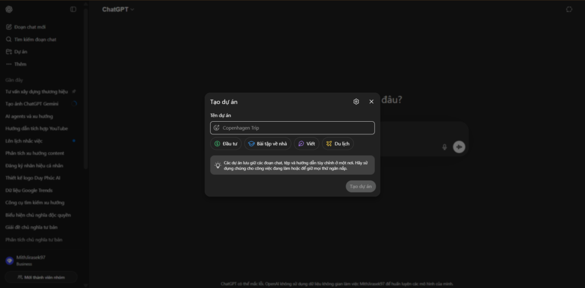Click the ChatGPT logo icon in sidebar
This screenshot has height=288, width=585.
(x=9, y=9)
